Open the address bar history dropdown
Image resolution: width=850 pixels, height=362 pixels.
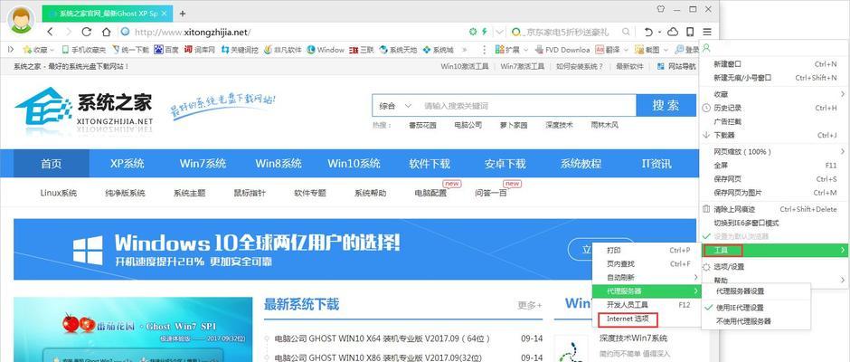tap(499, 32)
